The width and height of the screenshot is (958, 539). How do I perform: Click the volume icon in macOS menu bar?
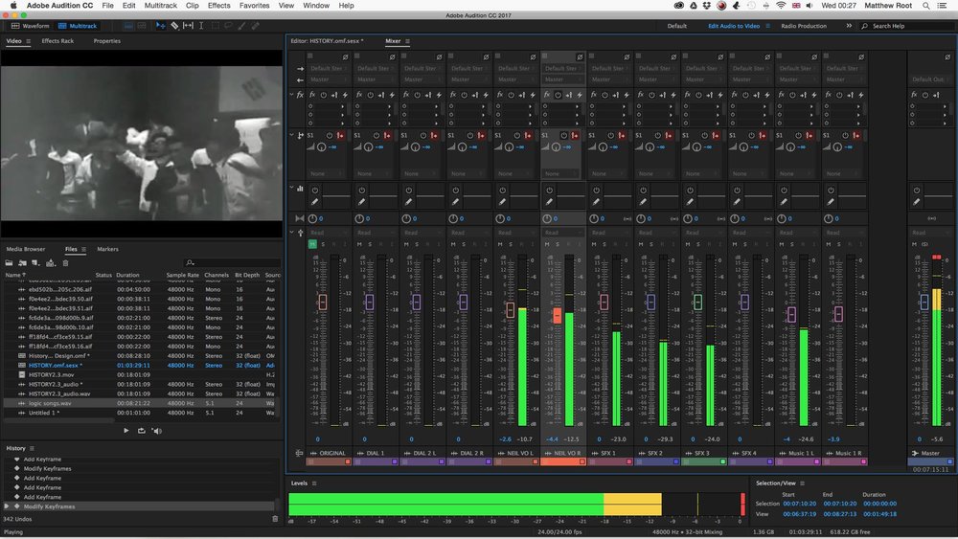pyautogui.click(x=810, y=6)
